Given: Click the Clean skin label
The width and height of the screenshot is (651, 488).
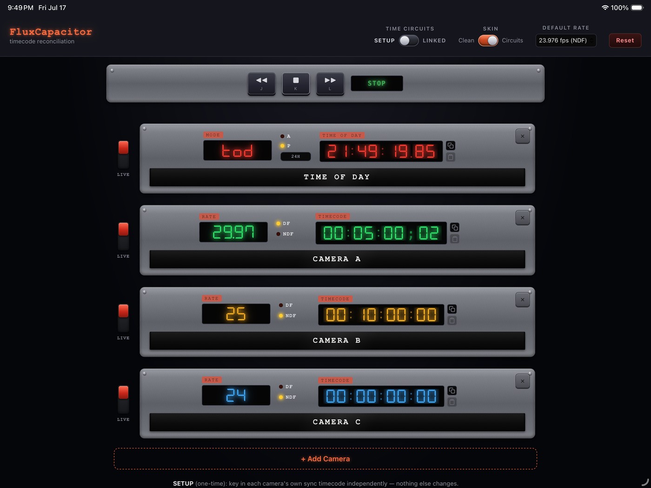Looking at the screenshot, I should click(466, 40).
